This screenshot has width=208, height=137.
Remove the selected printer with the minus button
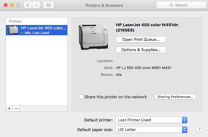[16, 109]
